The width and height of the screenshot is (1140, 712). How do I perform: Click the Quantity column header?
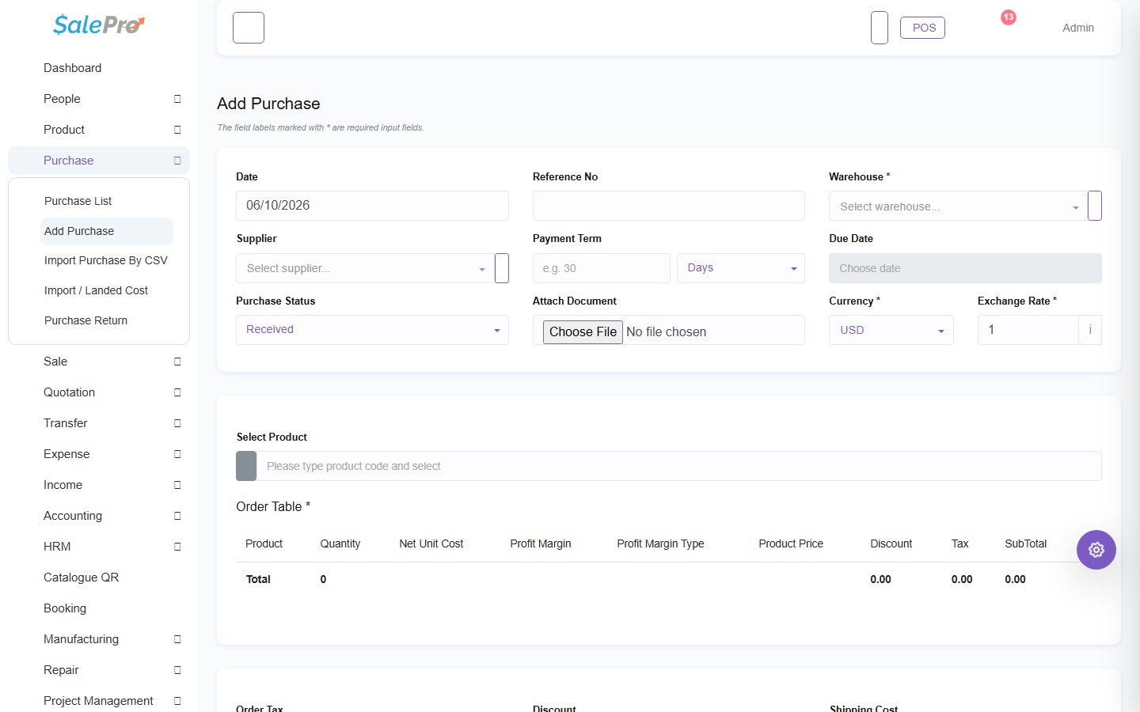tap(340, 543)
